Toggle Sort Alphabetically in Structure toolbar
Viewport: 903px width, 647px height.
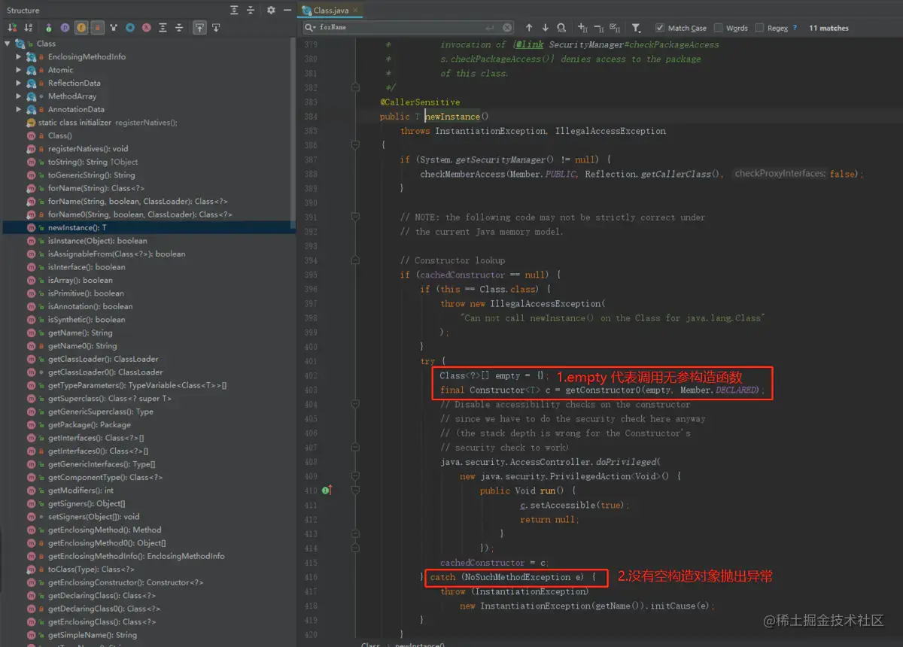click(29, 28)
